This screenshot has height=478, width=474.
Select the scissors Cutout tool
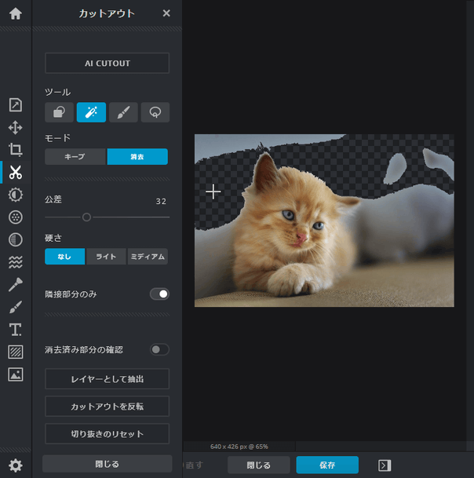(15, 172)
